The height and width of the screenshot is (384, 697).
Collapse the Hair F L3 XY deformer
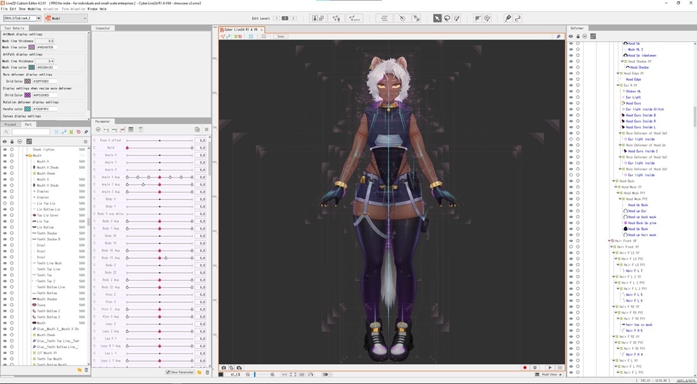613,253
